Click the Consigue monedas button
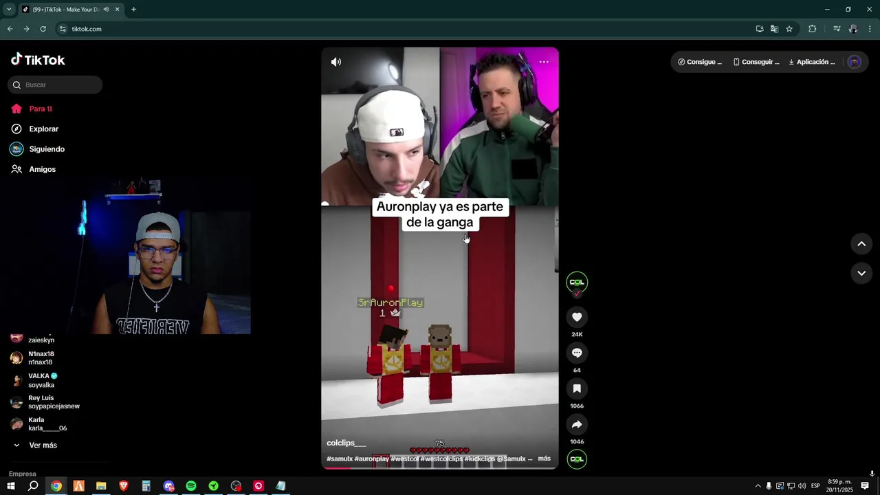Image resolution: width=880 pixels, height=495 pixels. [700, 62]
